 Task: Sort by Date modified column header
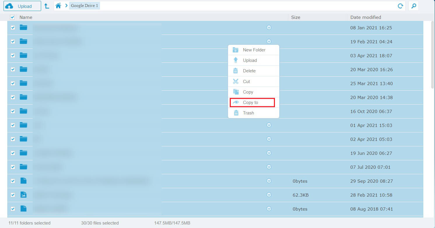click(x=366, y=17)
